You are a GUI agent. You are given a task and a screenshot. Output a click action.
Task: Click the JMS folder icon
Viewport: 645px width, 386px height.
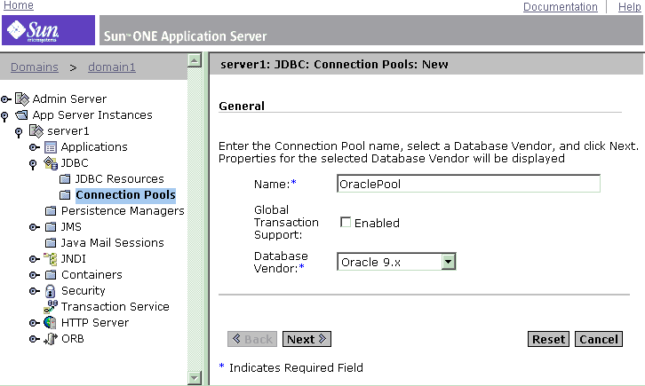tap(50, 227)
